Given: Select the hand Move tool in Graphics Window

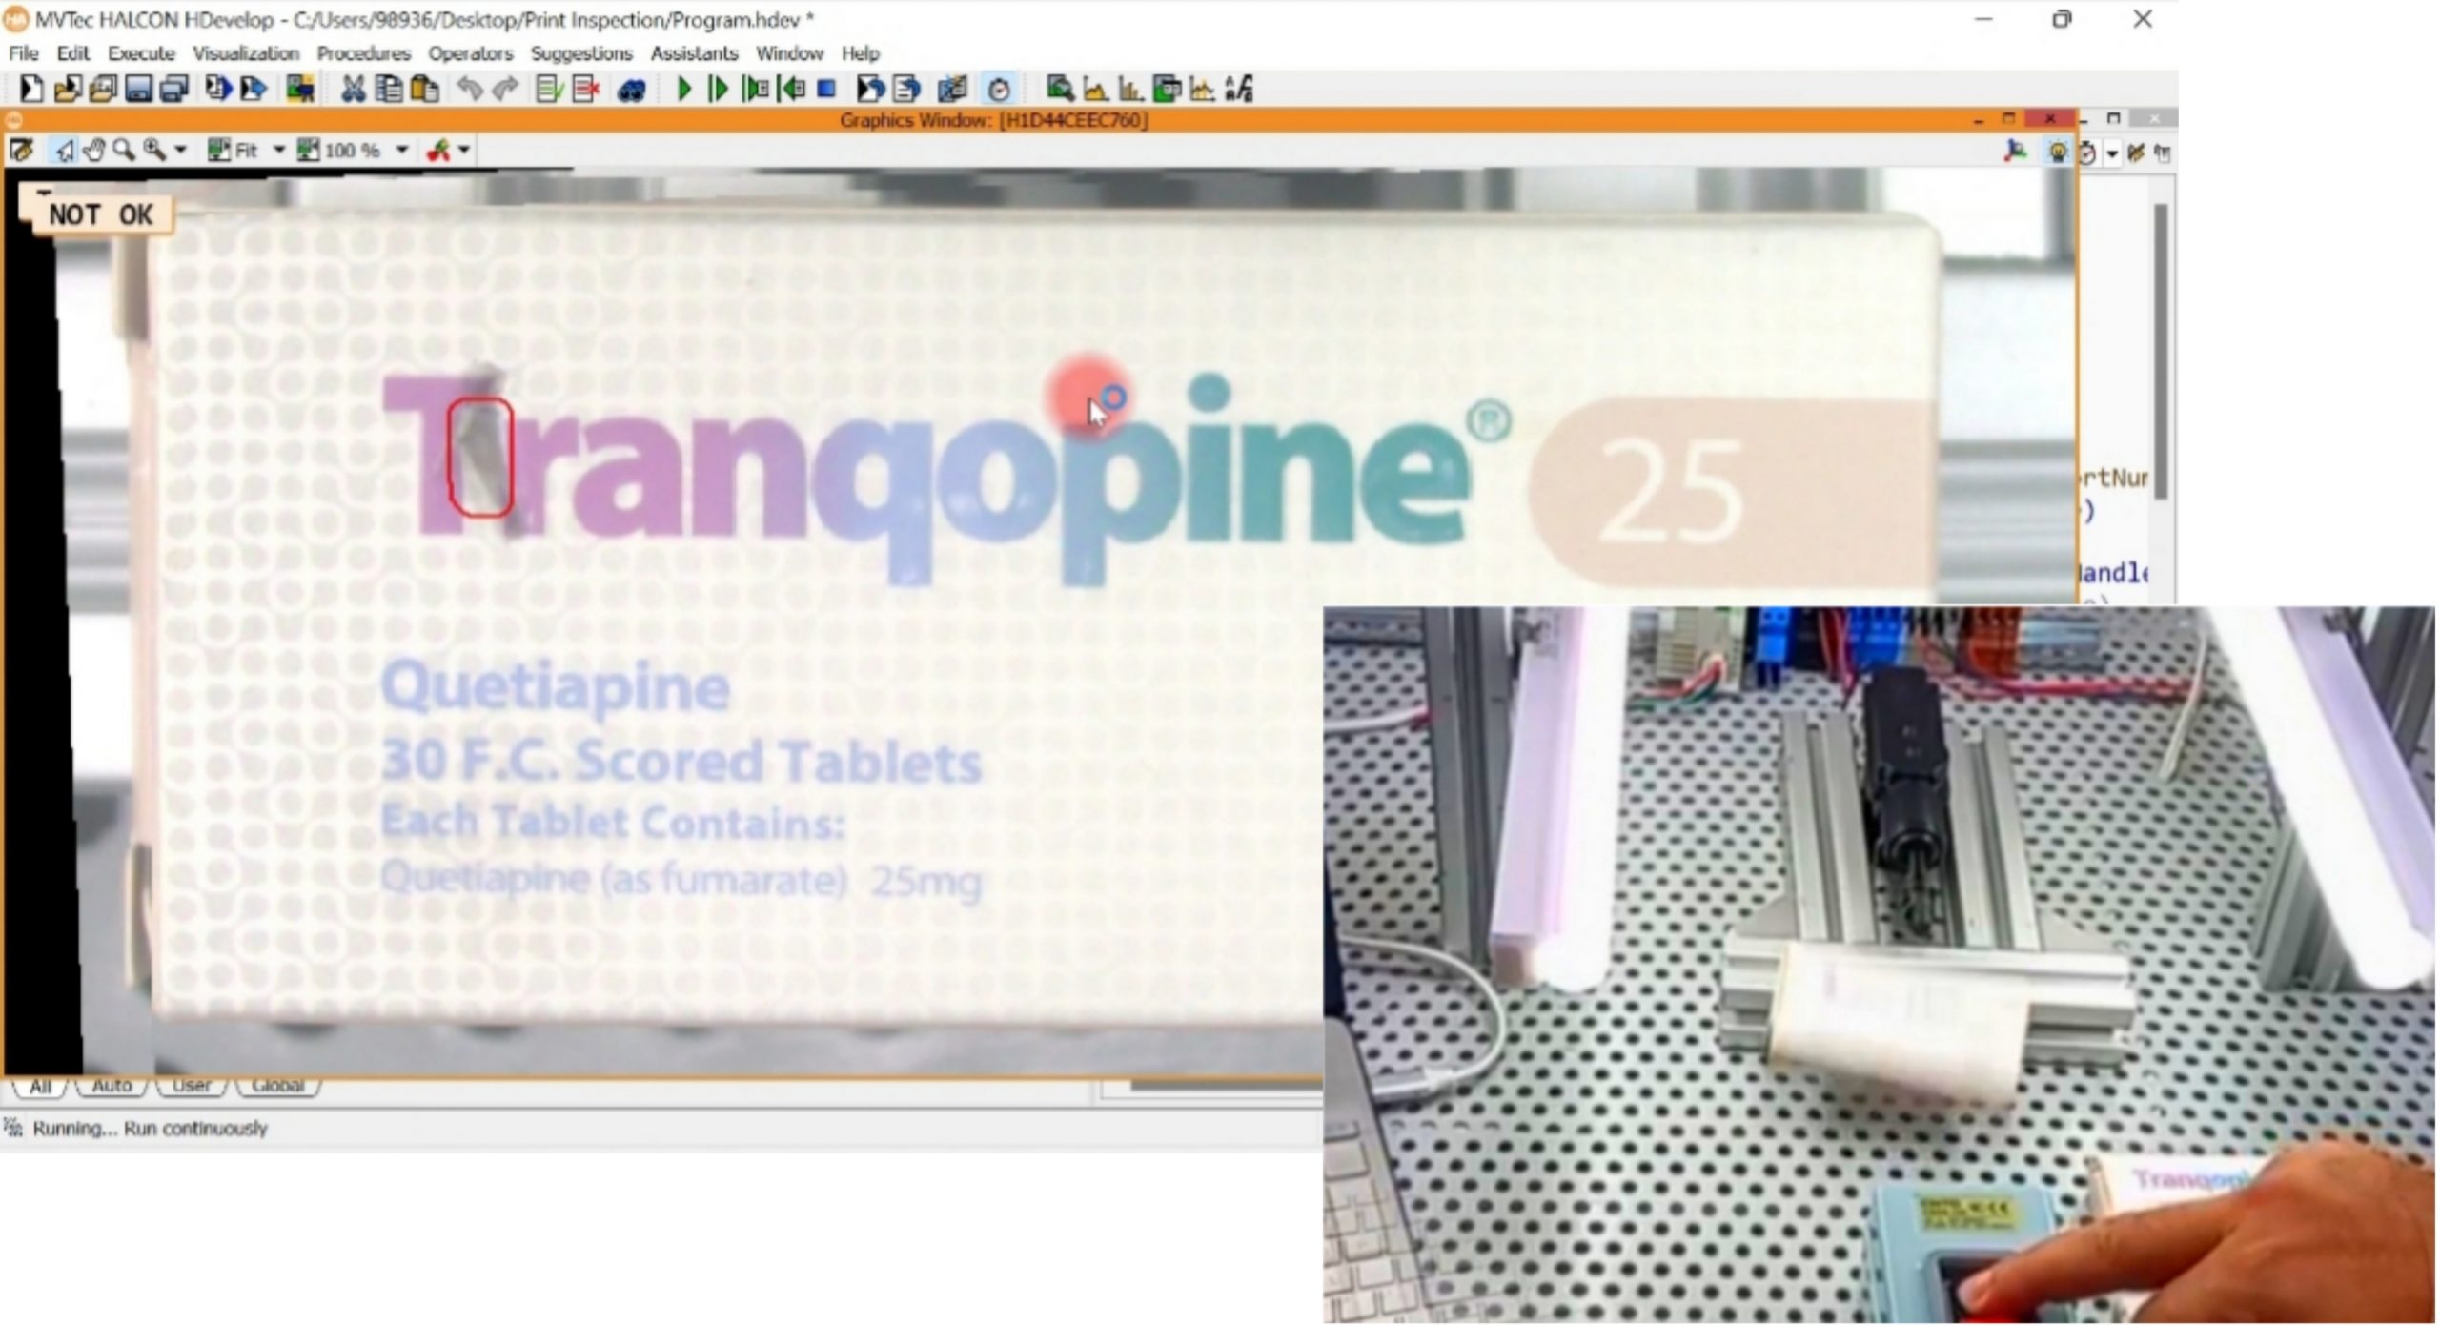Looking at the screenshot, I should click(x=94, y=151).
